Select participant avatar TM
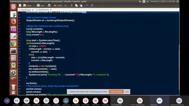Viewport: 189px width, 106px height. click(27, 101)
